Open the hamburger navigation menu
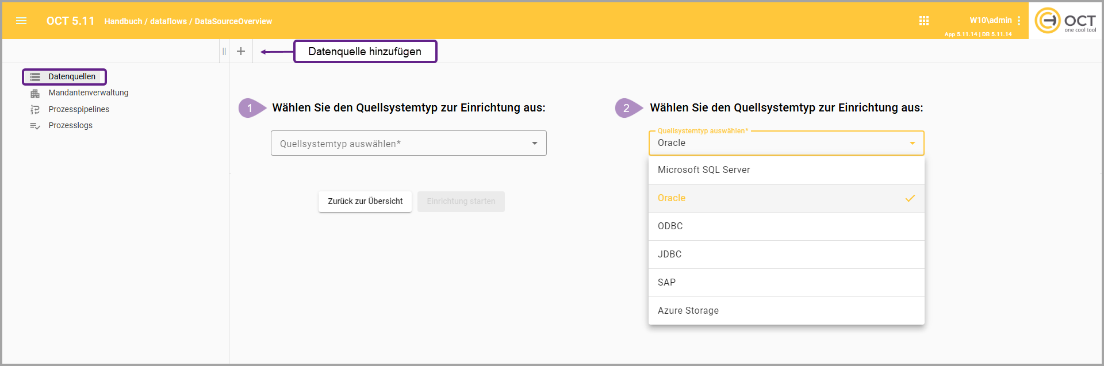1104x366 pixels. pyautogui.click(x=21, y=21)
